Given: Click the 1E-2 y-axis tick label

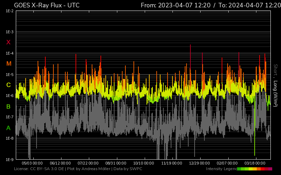Looking at the screenshot, I should [x=9, y=11].
